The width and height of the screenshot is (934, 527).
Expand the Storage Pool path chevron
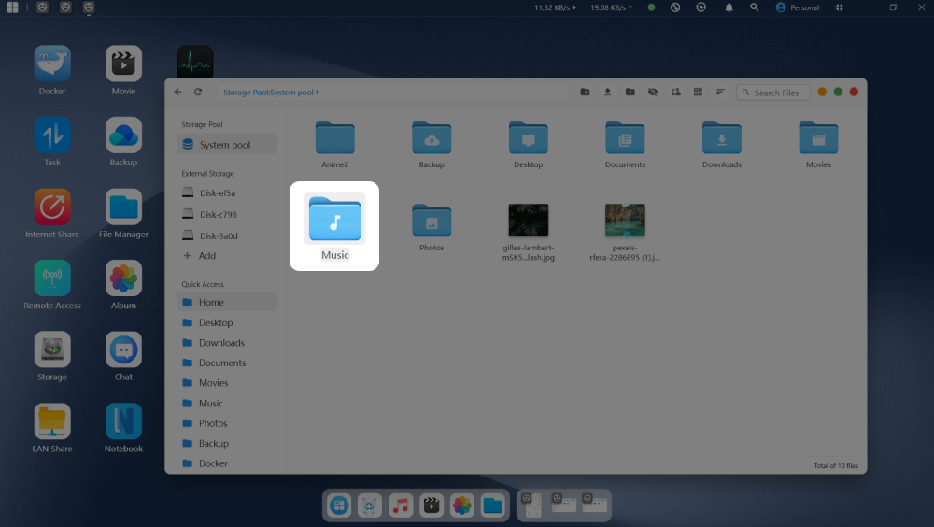tap(318, 93)
